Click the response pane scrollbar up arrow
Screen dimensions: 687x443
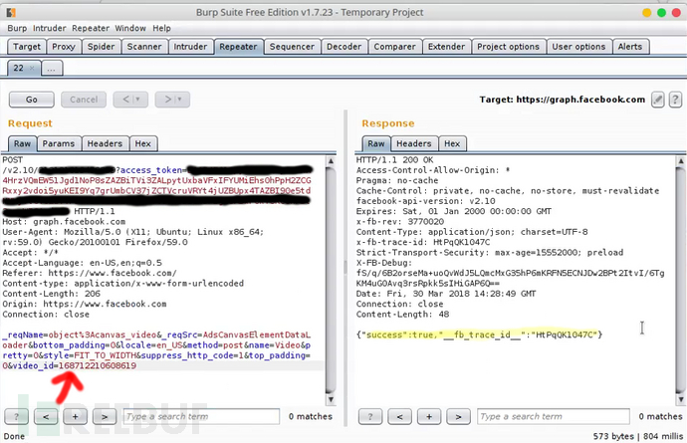(681, 161)
